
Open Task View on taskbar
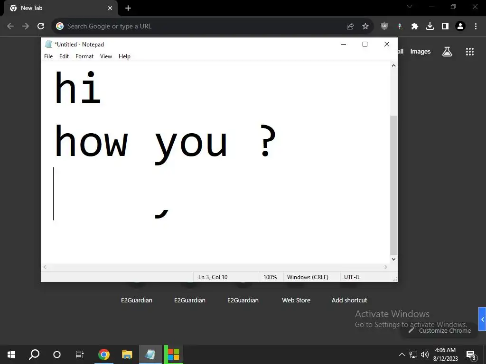[80, 355]
